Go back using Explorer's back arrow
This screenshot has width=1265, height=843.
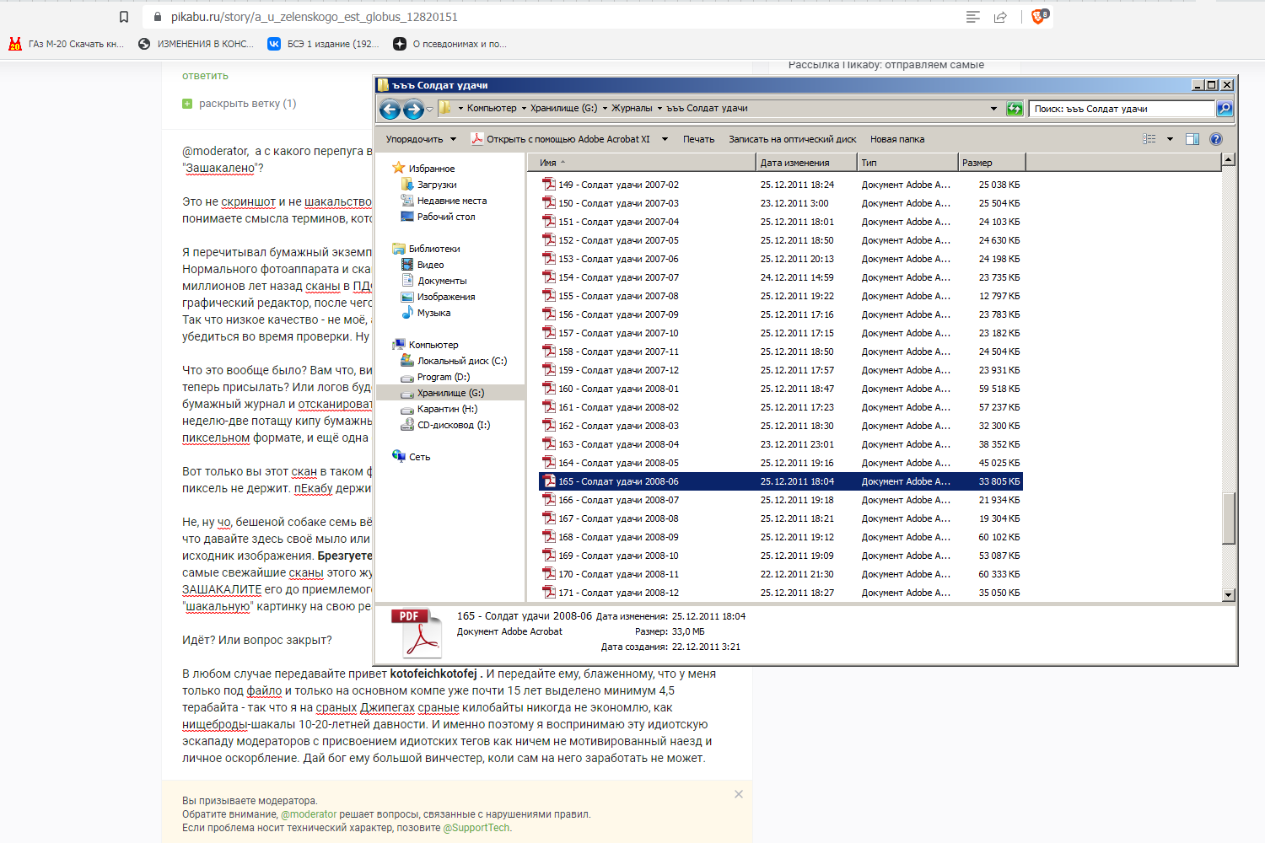[390, 109]
